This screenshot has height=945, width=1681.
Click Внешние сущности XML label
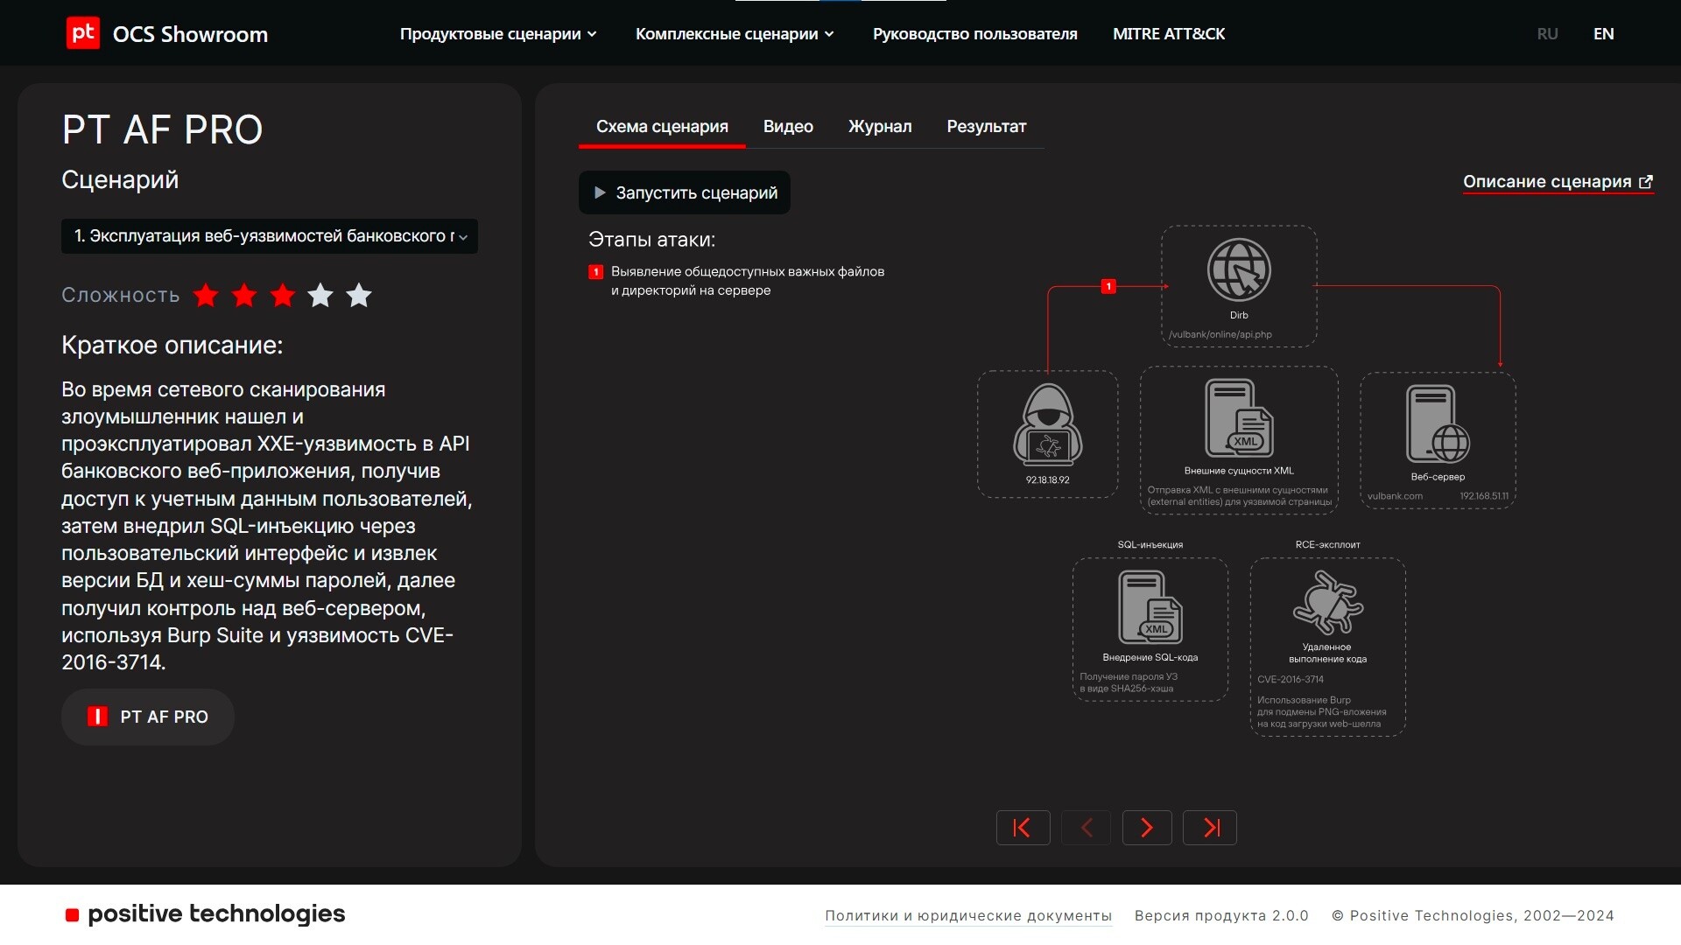1239,471
